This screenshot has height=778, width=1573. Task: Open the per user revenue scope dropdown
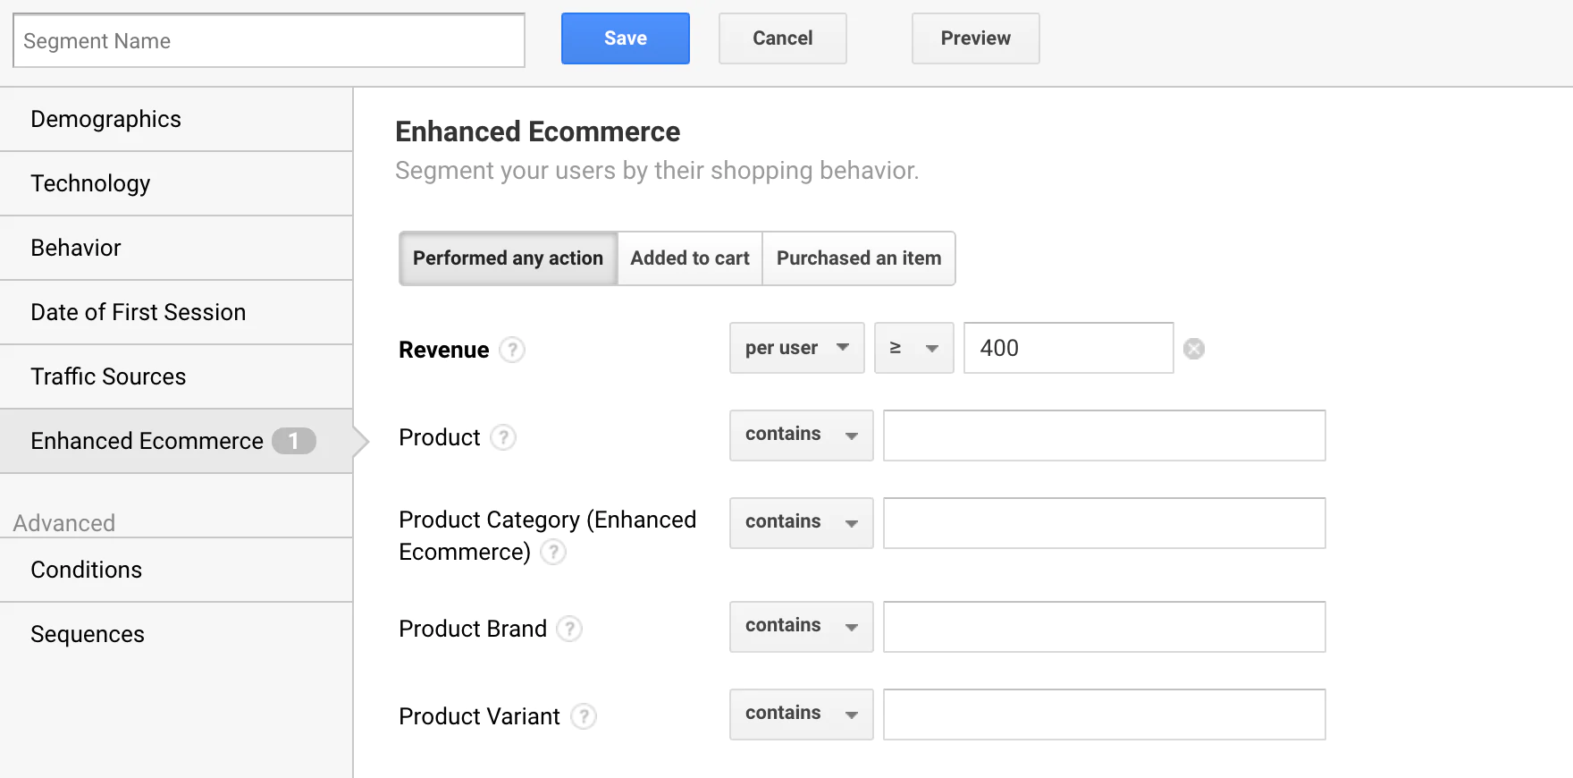tap(797, 348)
